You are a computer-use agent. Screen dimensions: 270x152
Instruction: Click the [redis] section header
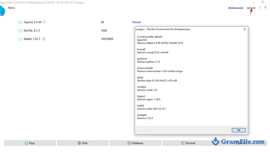tap(140, 106)
